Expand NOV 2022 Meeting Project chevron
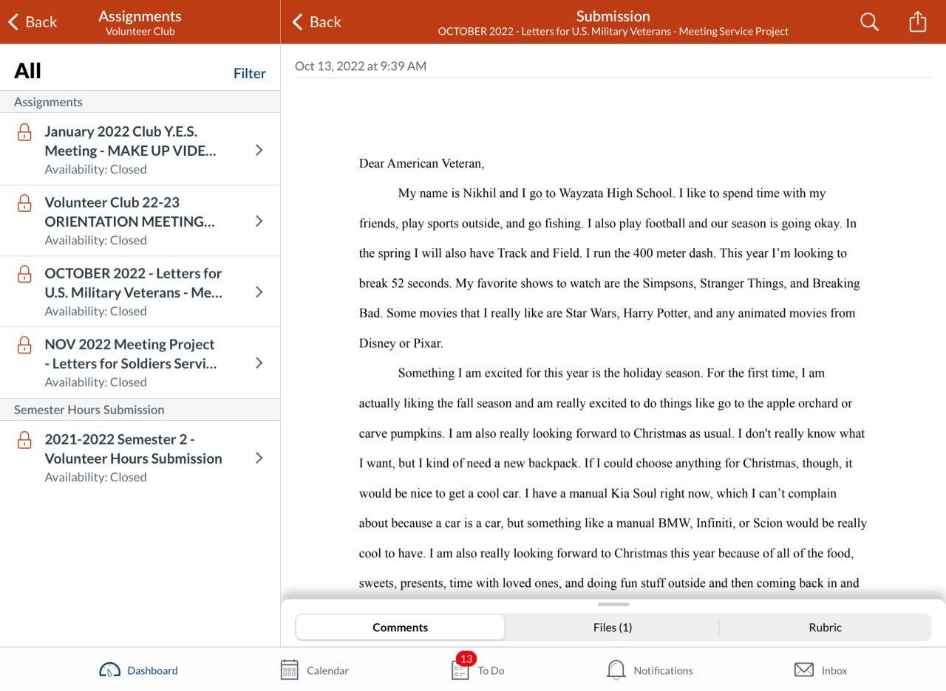This screenshot has width=946, height=691. click(259, 362)
